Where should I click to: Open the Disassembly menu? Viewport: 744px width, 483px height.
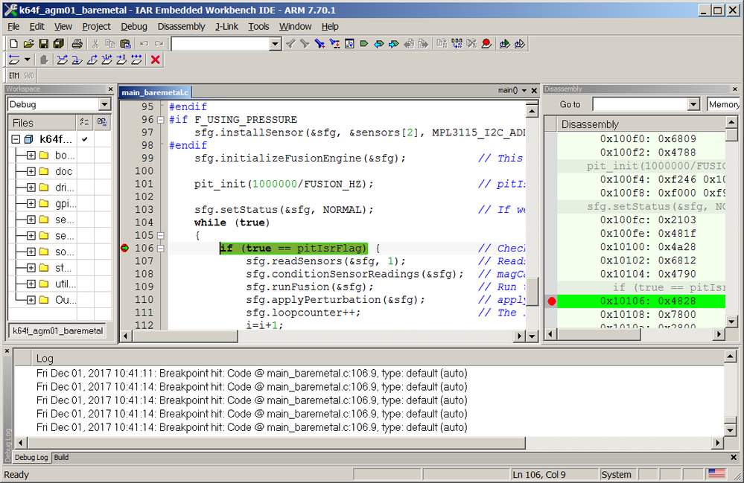(181, 27)
